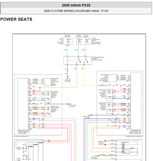
Task: Click the illumination LED symbol
Action: pyautogui.click(x=123, y=145)
